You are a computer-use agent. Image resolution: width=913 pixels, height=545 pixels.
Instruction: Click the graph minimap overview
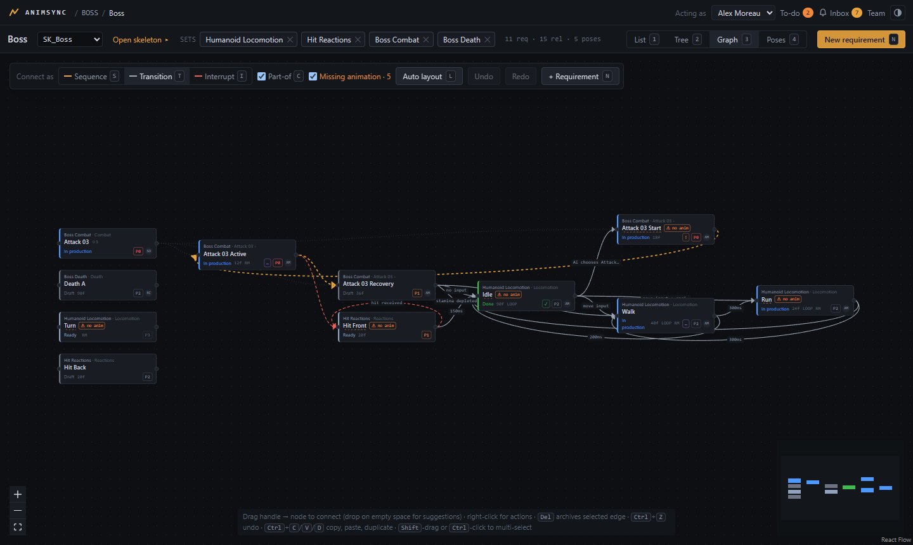[840, 488]
